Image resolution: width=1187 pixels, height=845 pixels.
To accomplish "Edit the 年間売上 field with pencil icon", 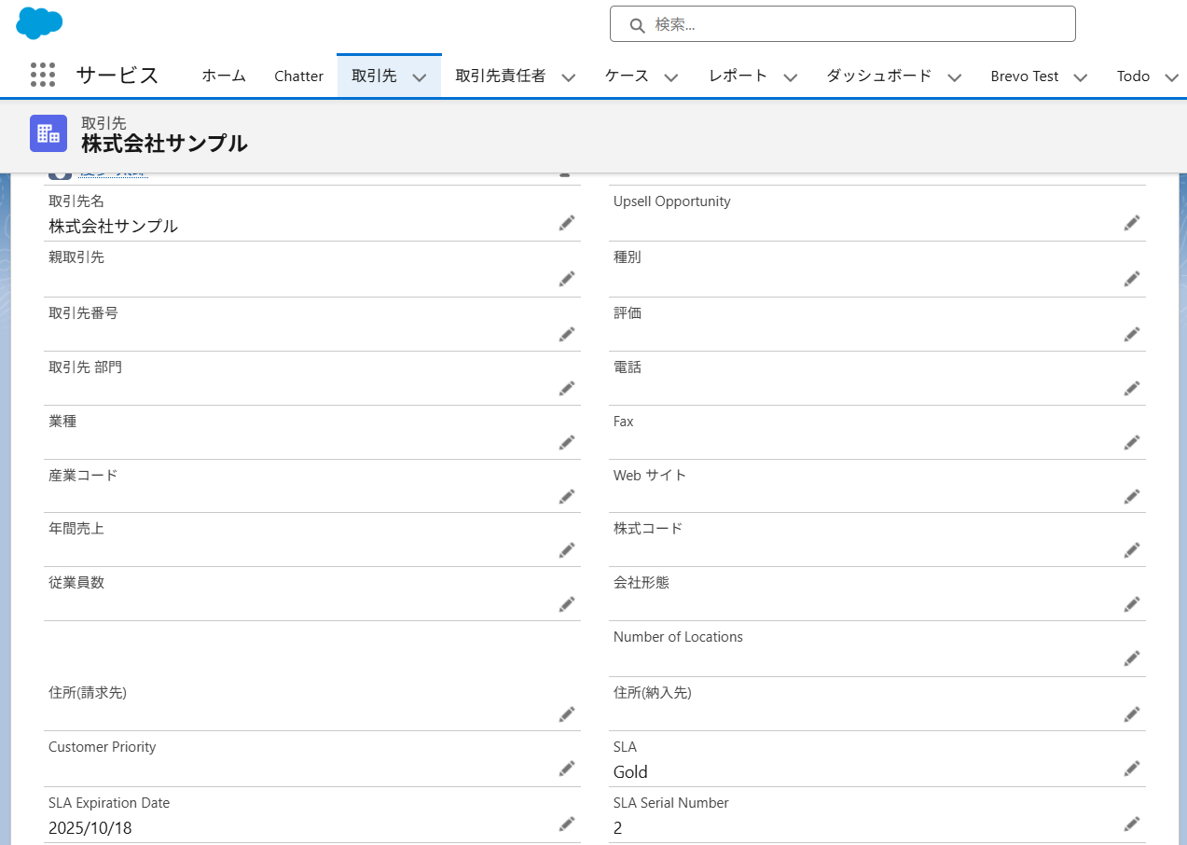I will coord(567,549).
